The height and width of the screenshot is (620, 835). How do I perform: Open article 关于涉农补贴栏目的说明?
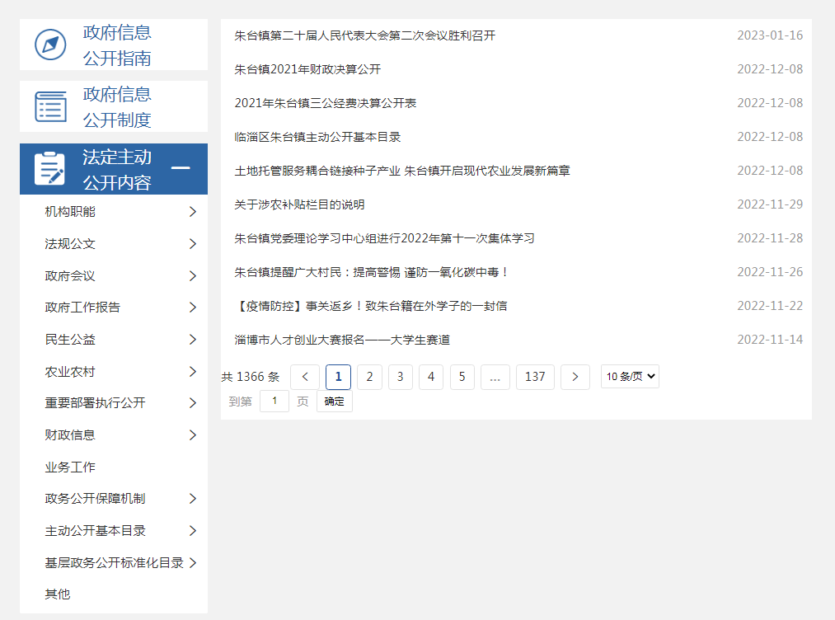click(299, 204)
